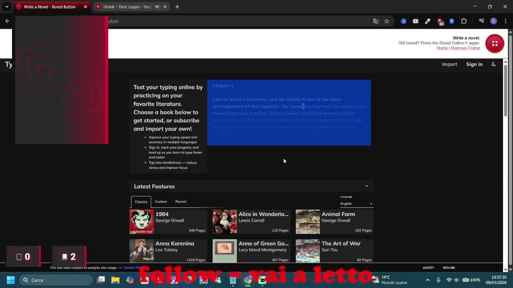Open the 1984 book cover thumbnail
Screen dimensions: 513x288
[141, 222]
